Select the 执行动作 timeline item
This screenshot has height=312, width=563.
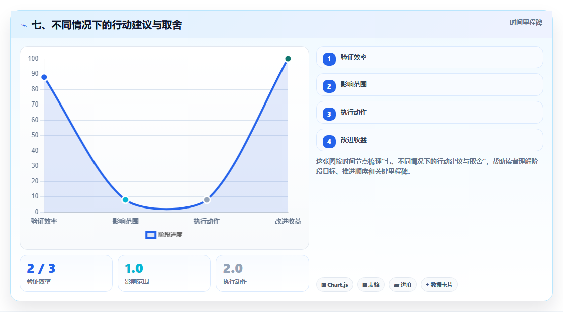429,113
